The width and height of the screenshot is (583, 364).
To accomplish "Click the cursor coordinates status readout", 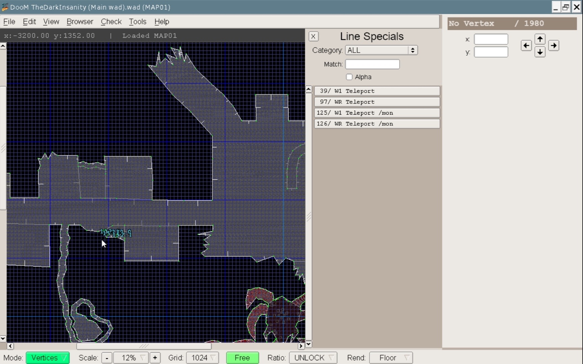I will pos(49,36).
